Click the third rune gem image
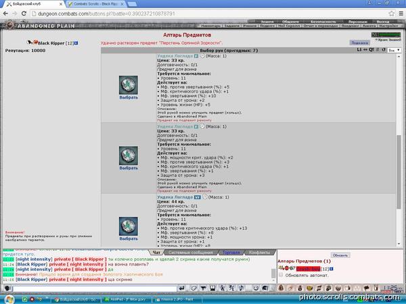 (x=129, y=226)
